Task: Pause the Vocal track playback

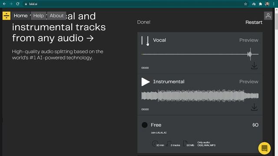Action: coord(145,40)
